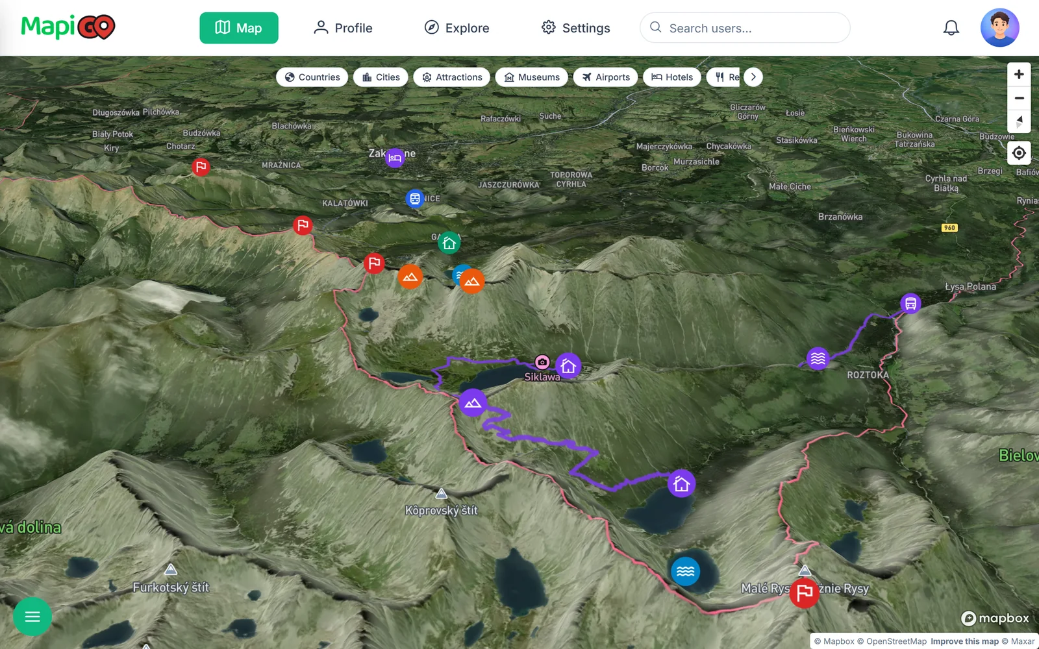
Task: Open the Map tab
Action: (x=239, y=28)
